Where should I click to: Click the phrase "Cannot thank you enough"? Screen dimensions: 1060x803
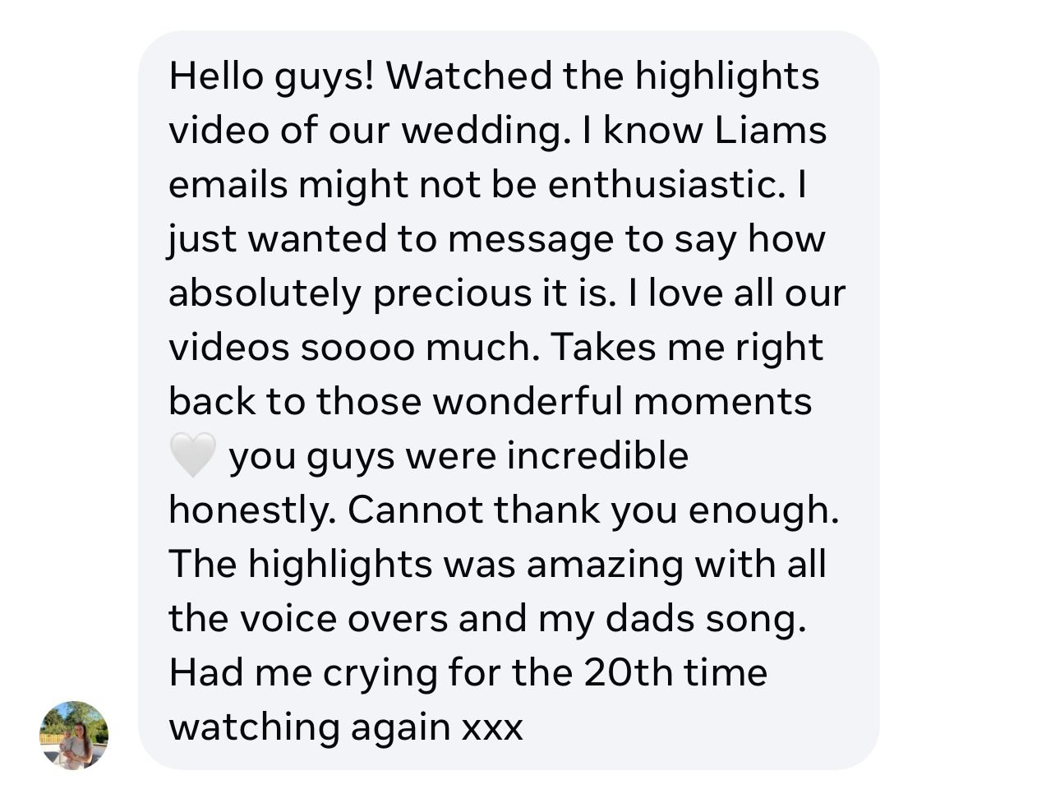point(592,510)
